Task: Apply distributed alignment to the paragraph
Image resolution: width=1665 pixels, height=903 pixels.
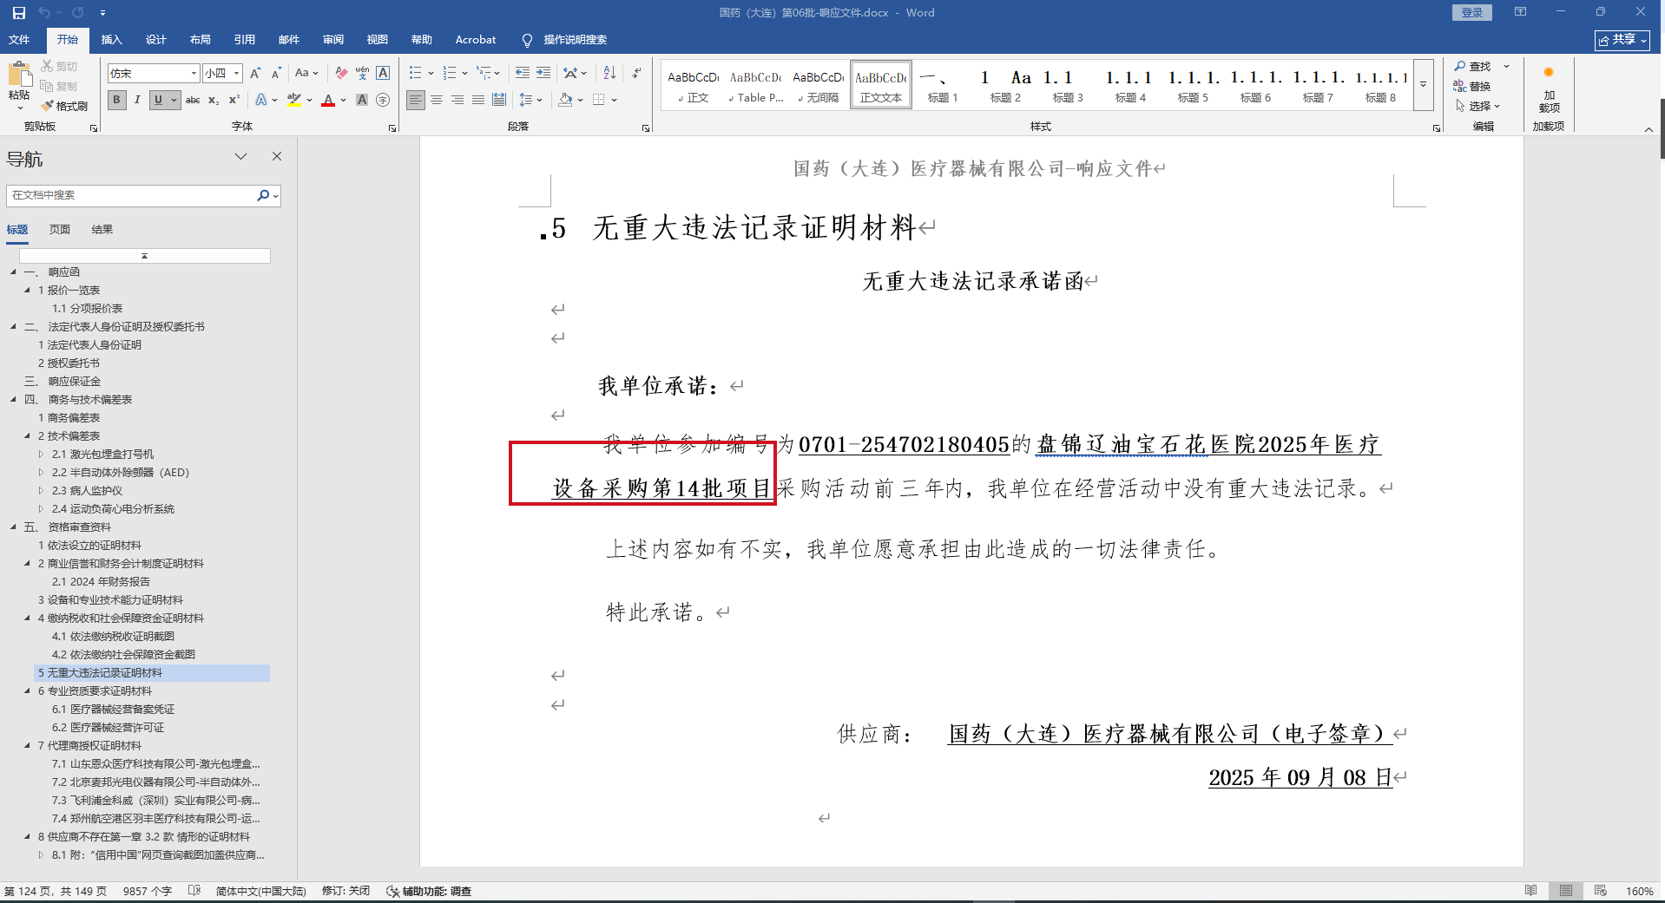Action: 499,100
